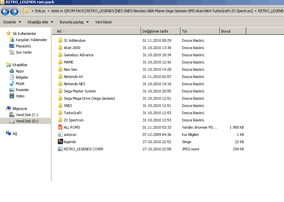Click the Sık Kullanılanlar star icon
This screenshot has height=202, width=284.
(x=8, y=33)
